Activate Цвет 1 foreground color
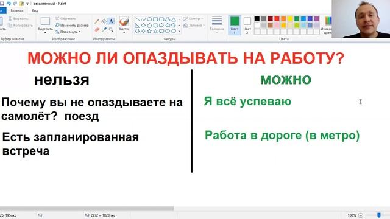This screenshot has width=390, height=219. [235, 25]
